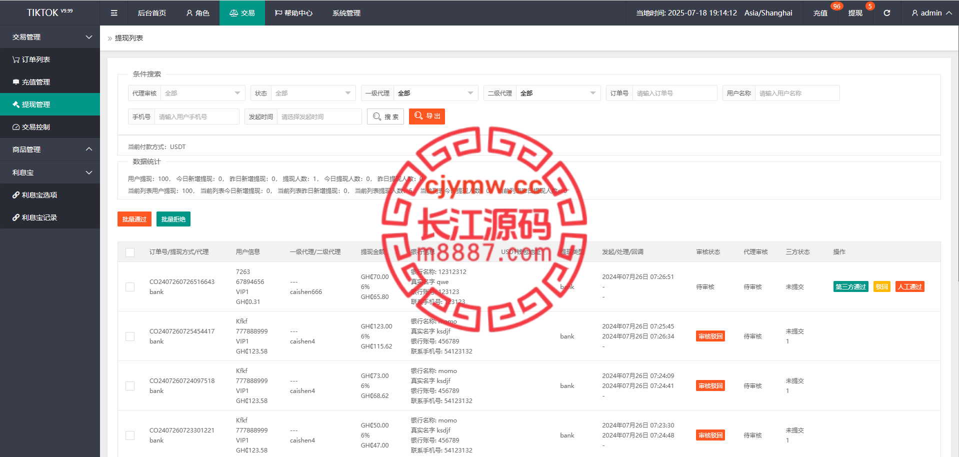Click the username caishen666 in first row
959x457 pixels.
coord(306,292)
